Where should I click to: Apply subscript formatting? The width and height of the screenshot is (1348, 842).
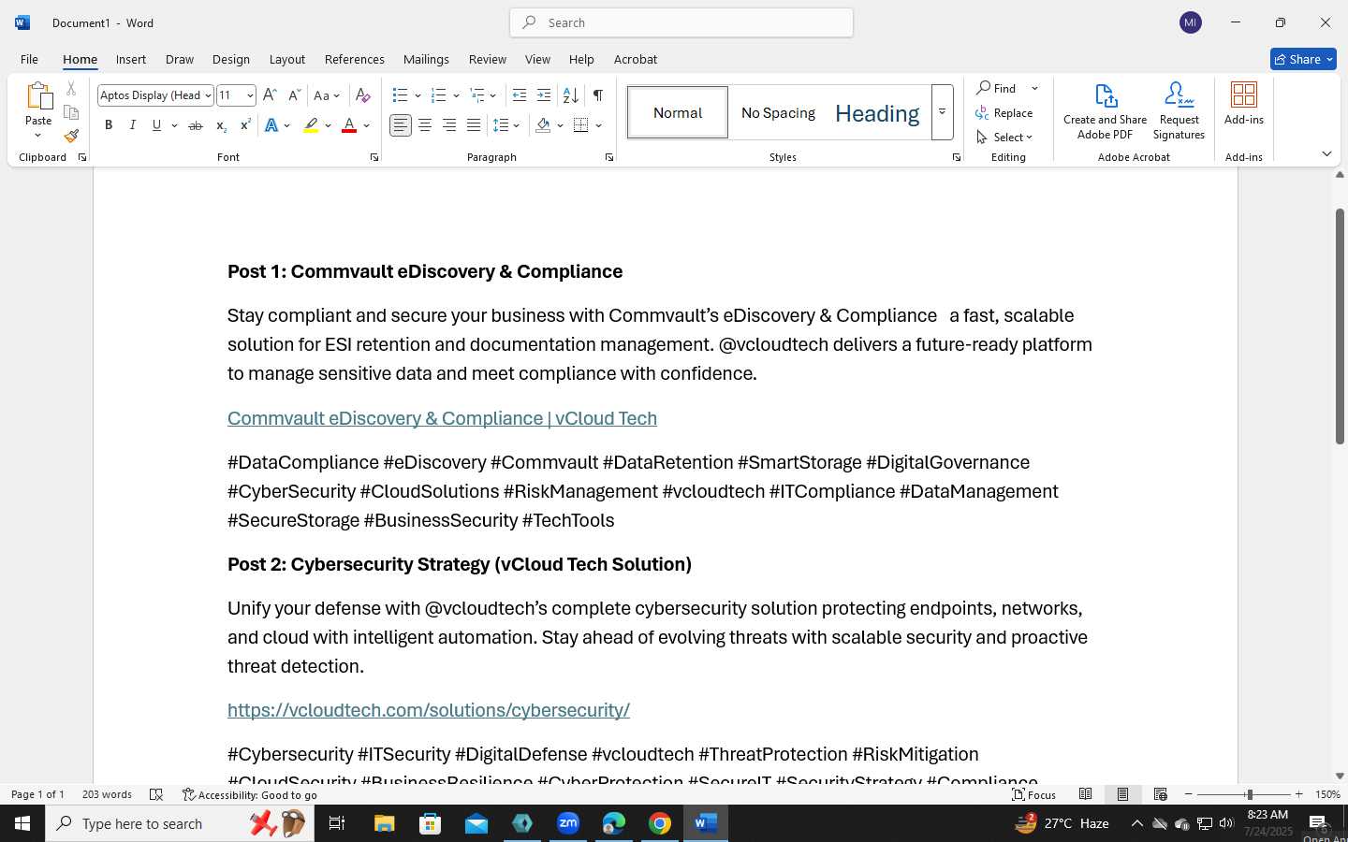[x=220, y=125]
